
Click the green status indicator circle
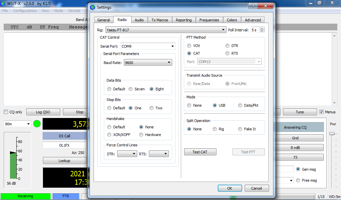pos(37,124)
